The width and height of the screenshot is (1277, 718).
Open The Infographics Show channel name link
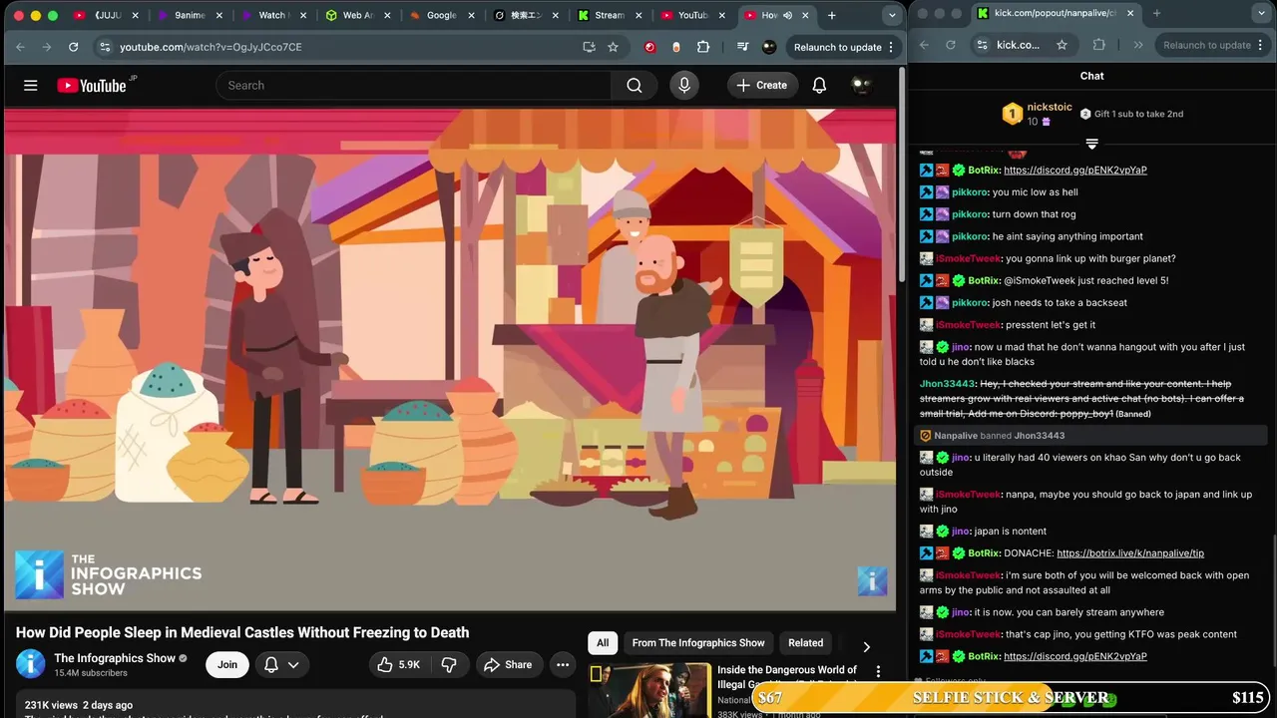coord(115,658)
